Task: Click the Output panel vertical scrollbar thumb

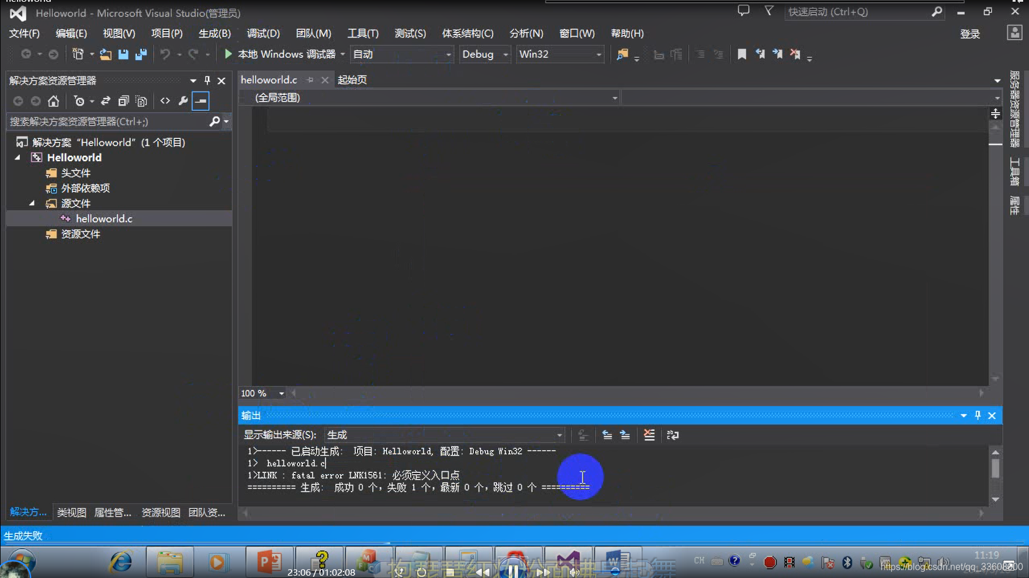Action: (x=996, y=468)
